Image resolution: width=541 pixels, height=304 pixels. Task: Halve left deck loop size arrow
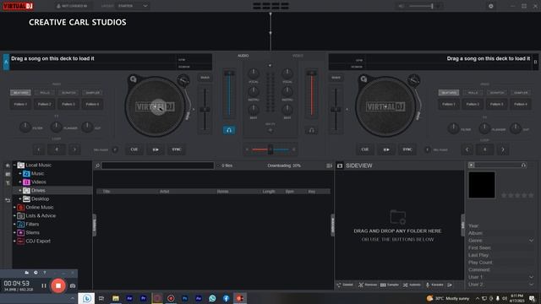[39, 149]
